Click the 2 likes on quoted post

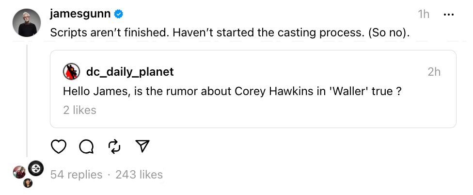click(80, 110)
